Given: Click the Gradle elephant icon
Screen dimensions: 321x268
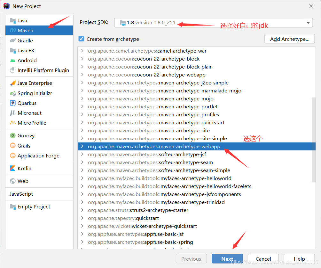Looking at the screenshot, I should pos(13,40).
